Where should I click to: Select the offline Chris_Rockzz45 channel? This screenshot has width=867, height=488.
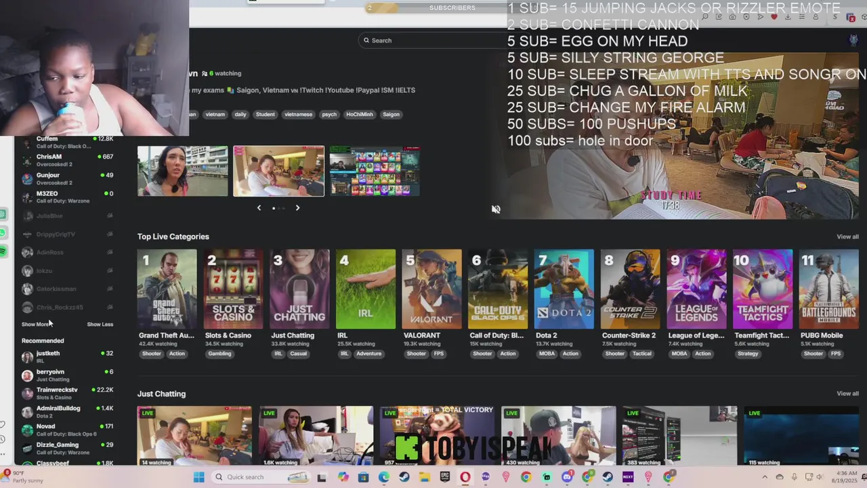coord(68,307)
